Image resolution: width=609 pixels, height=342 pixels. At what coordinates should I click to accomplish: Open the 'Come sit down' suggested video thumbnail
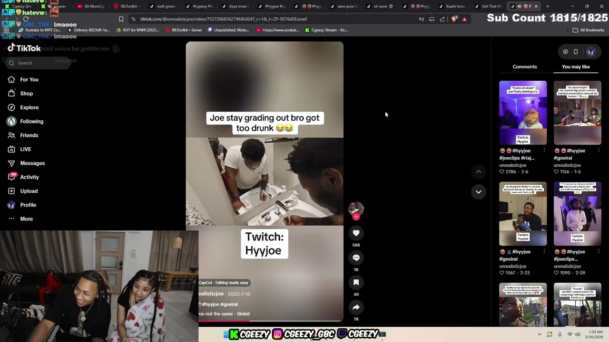click(523, 113)
